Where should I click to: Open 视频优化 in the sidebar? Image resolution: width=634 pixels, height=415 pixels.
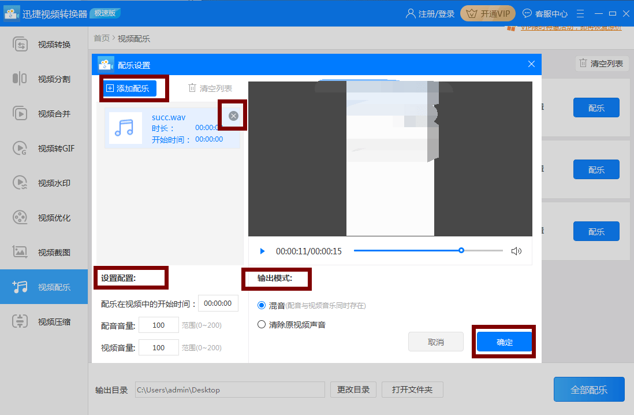(x=44, y=218)
